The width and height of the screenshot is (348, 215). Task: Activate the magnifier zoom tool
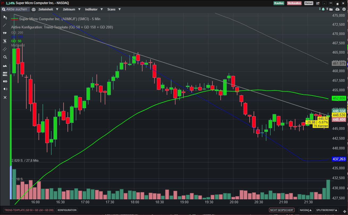[5, 57]
